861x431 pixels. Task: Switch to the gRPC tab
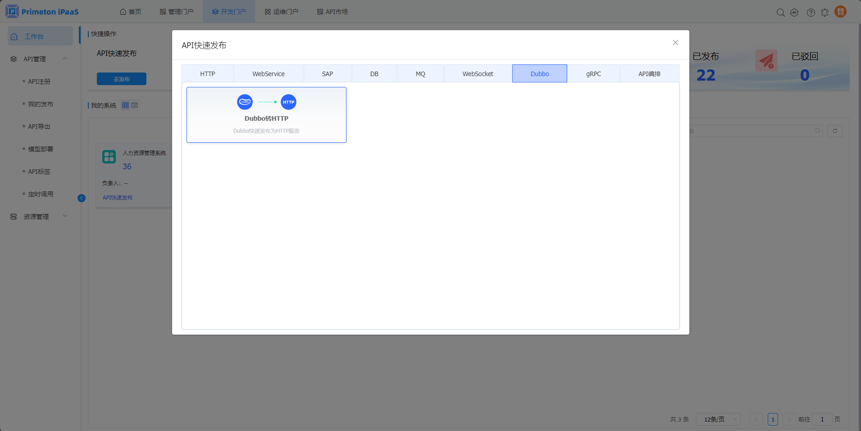(593, 74)
